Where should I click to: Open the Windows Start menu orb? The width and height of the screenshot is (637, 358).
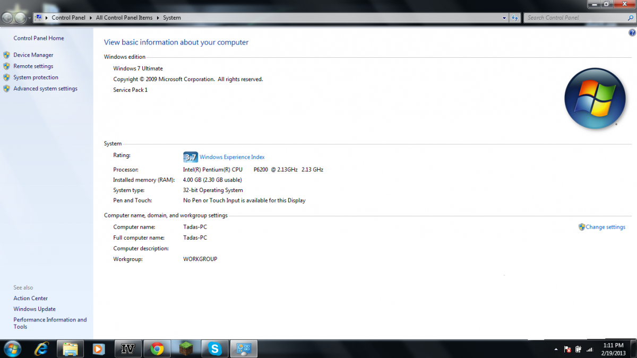coord(12,348)
